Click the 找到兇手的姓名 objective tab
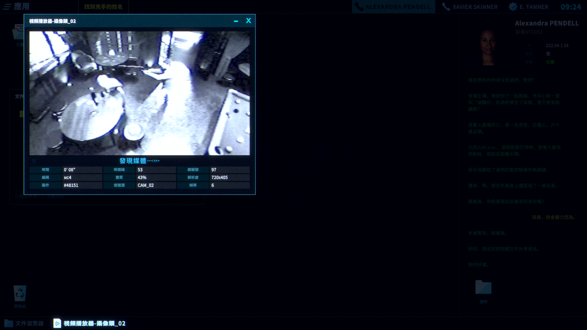This screenshot has height=330, width=587. [103, 7]
